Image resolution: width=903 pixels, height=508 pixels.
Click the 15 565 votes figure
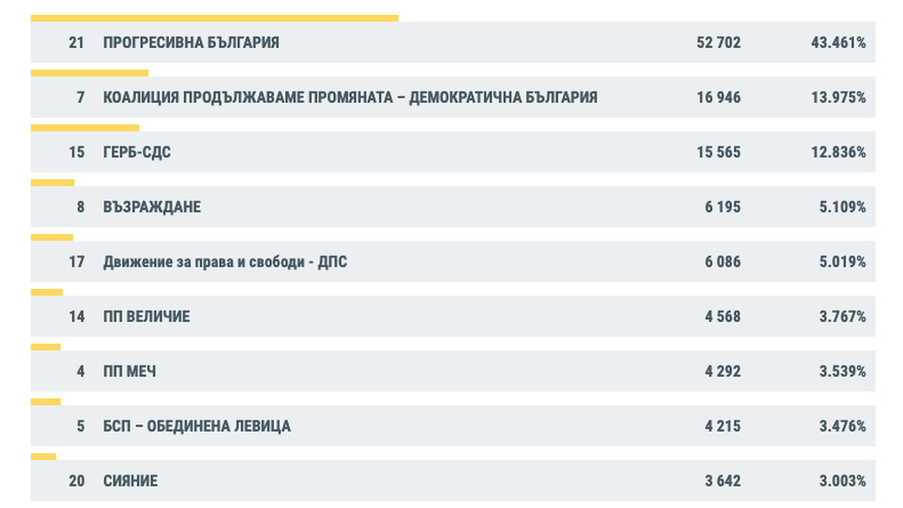coord(718,152)
